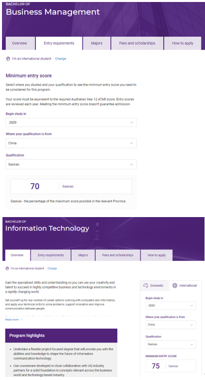Open sidebar Begin study in dropdown
The width and height of the screenshot is (205, 380).
click(x=171, y=305)
